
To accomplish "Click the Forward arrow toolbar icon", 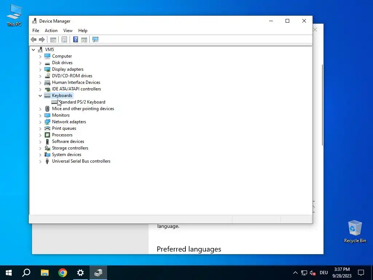I will click(x=42, y=39).
